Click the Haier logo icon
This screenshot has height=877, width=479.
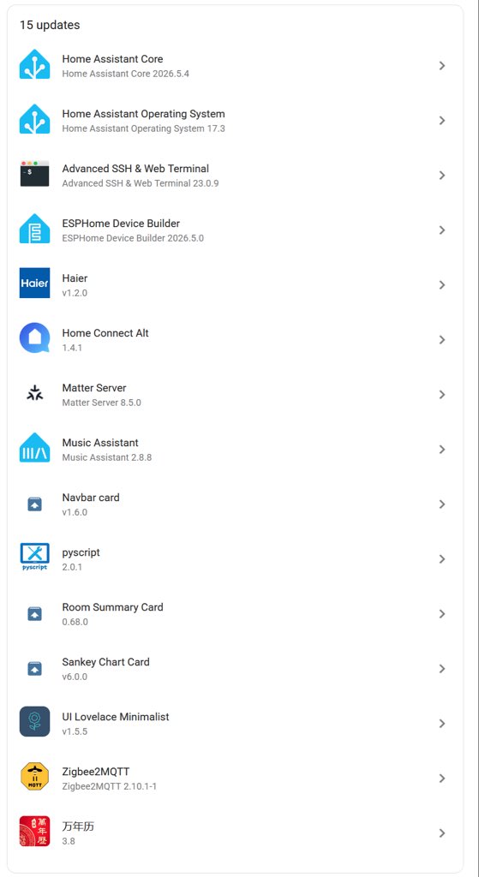[34, 283]
